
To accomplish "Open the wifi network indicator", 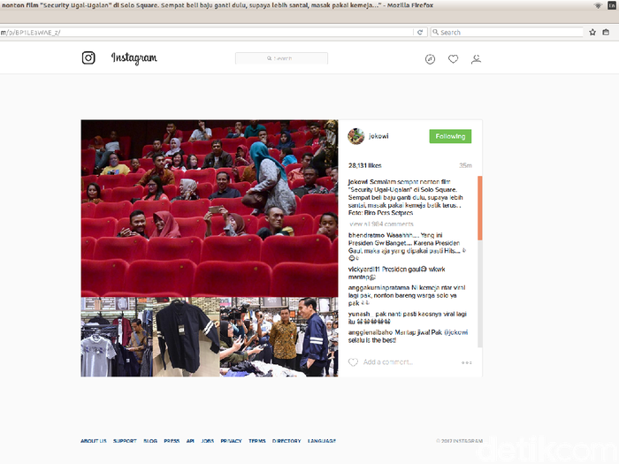I will (598, 5).
